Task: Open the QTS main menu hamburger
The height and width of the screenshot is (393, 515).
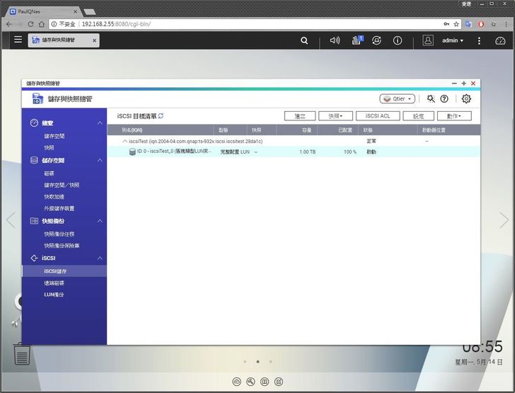Action: (x=18, y=40)
